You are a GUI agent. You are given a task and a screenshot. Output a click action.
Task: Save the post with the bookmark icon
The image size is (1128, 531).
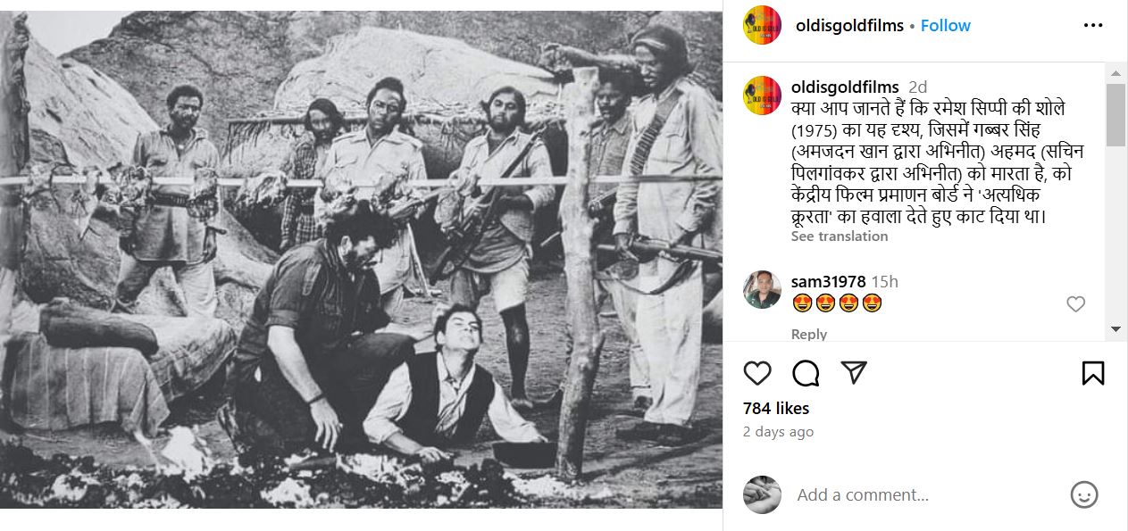point(1093,373)
